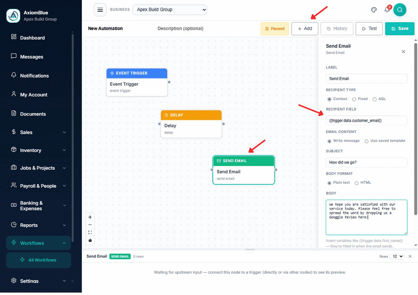Click the Description (optional) field

[x=180, y=29]
